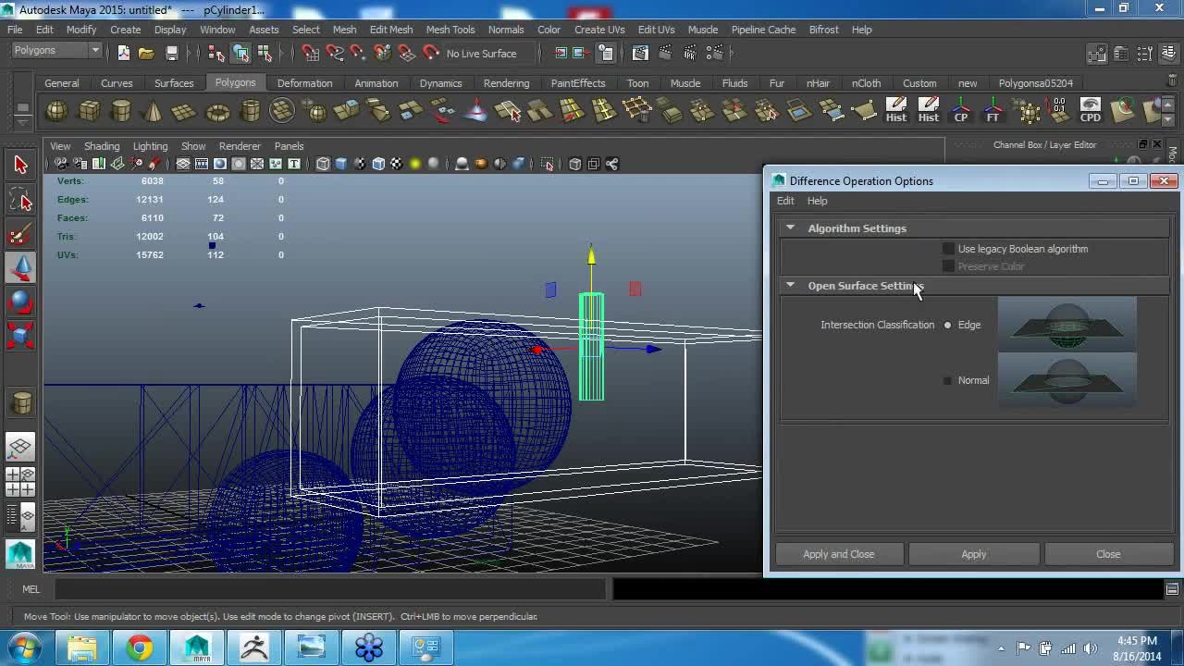Click the first Hist shelf button
1184x666 pixels.
(x=895, y=111)
